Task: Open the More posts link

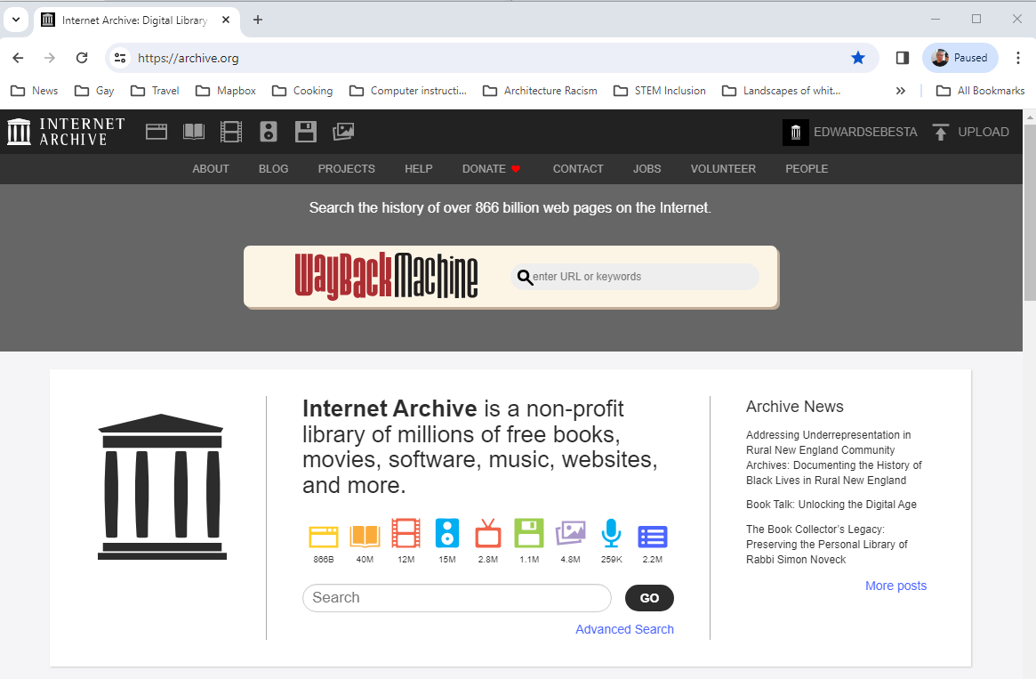Action: [x=895, y=586]
